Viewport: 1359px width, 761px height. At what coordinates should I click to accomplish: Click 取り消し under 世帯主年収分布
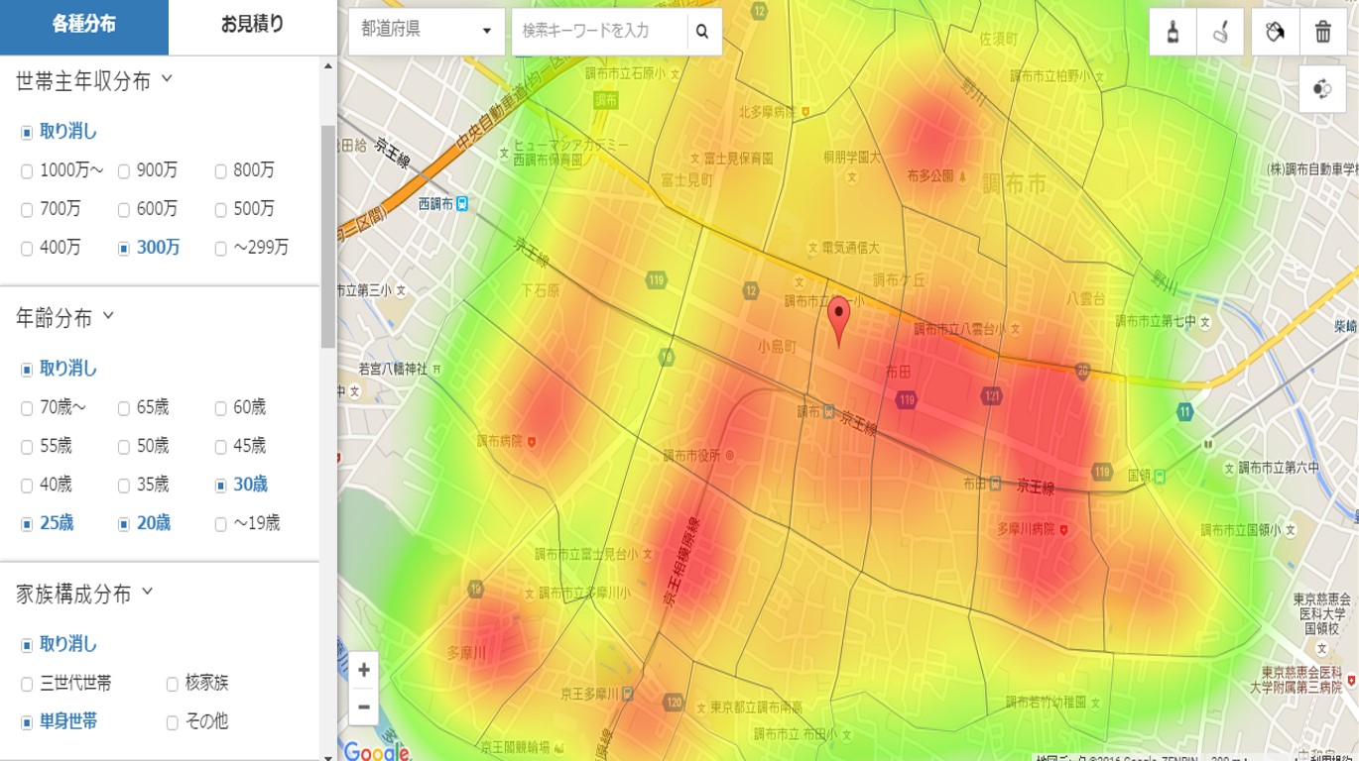coord(68,132)
